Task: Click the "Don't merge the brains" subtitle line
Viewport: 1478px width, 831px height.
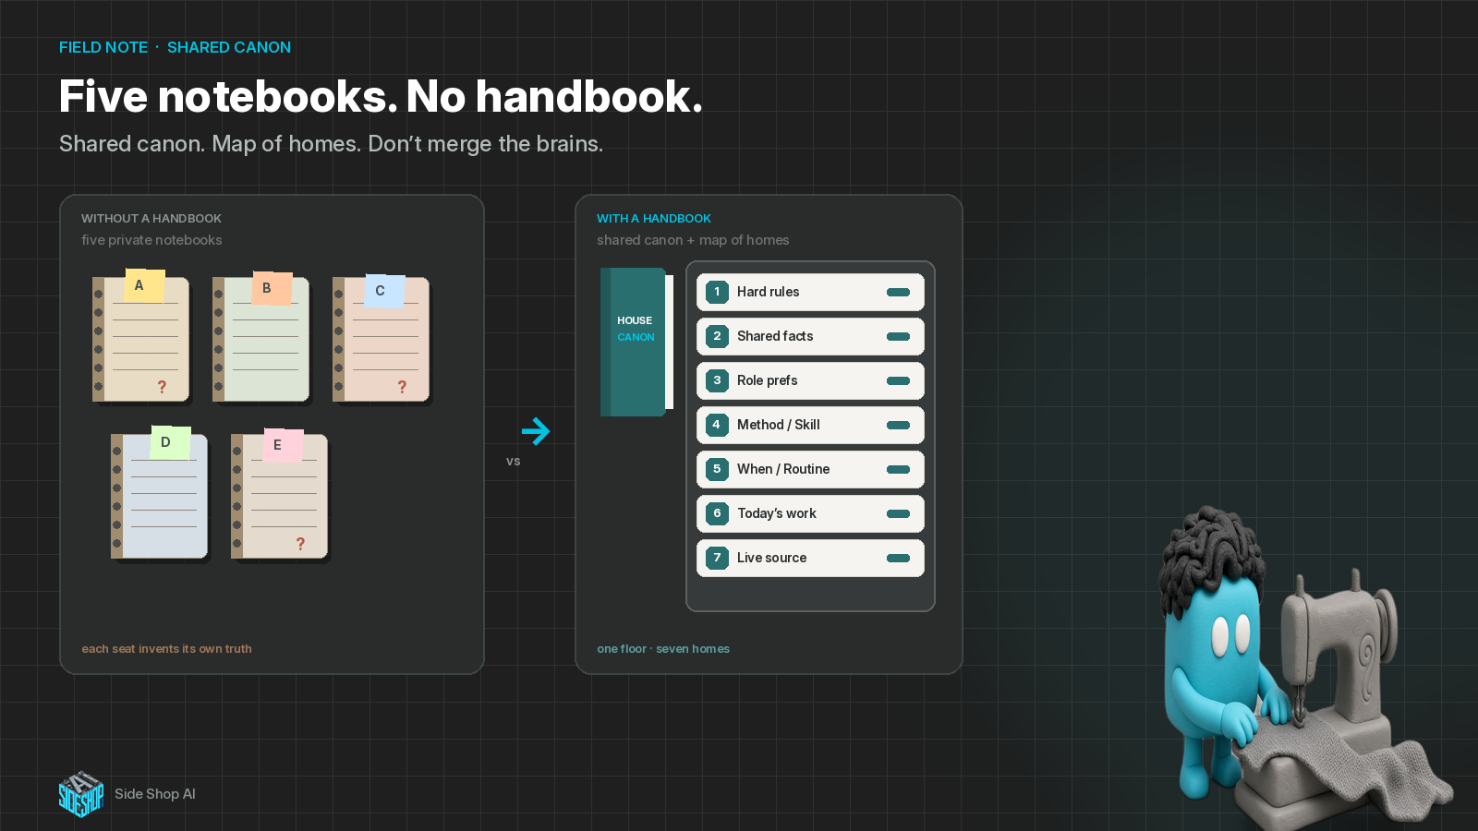Action: 486,144
